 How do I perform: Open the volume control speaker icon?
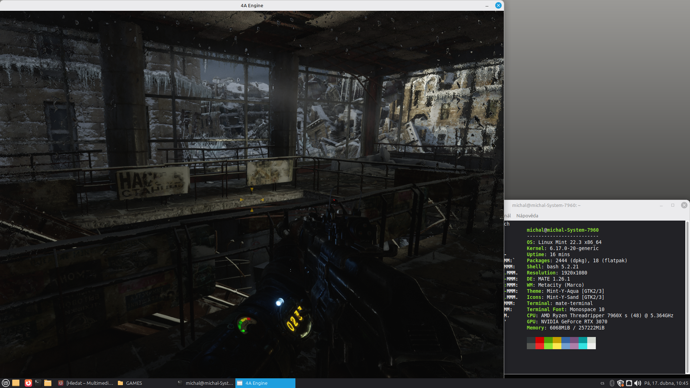pos(638,383)
